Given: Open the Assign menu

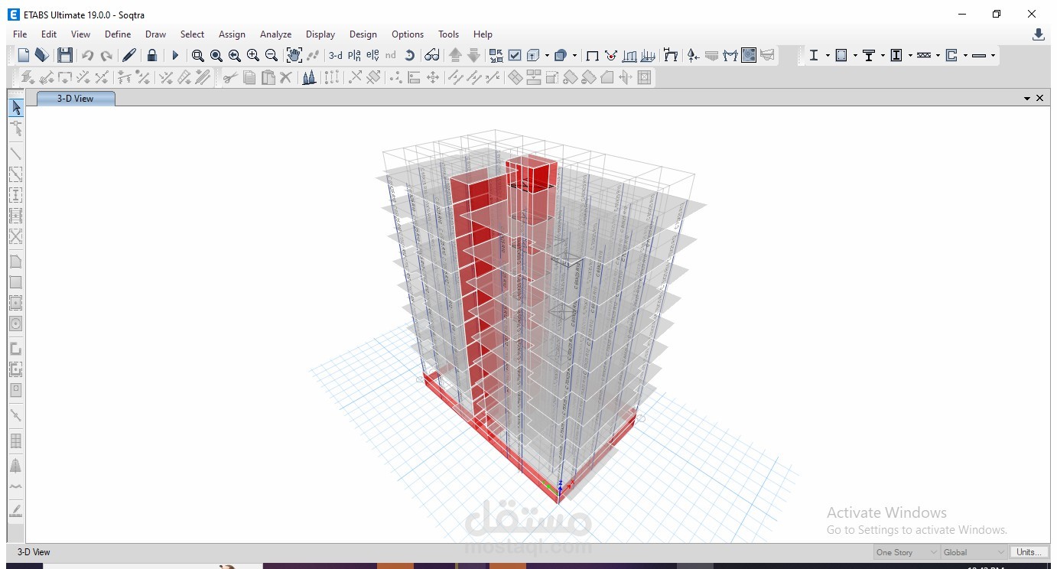Looking at the screenshot, I should coord(232,34).
